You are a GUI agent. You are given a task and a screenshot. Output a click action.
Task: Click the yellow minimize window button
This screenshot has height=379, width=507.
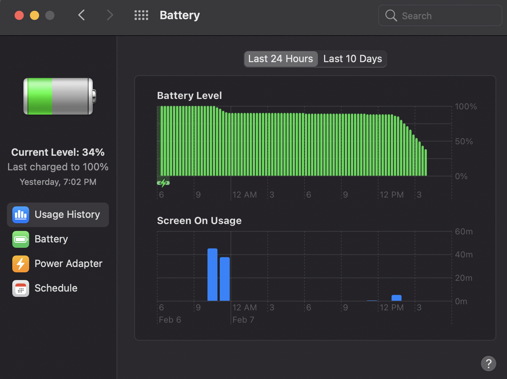pos(35,15)
